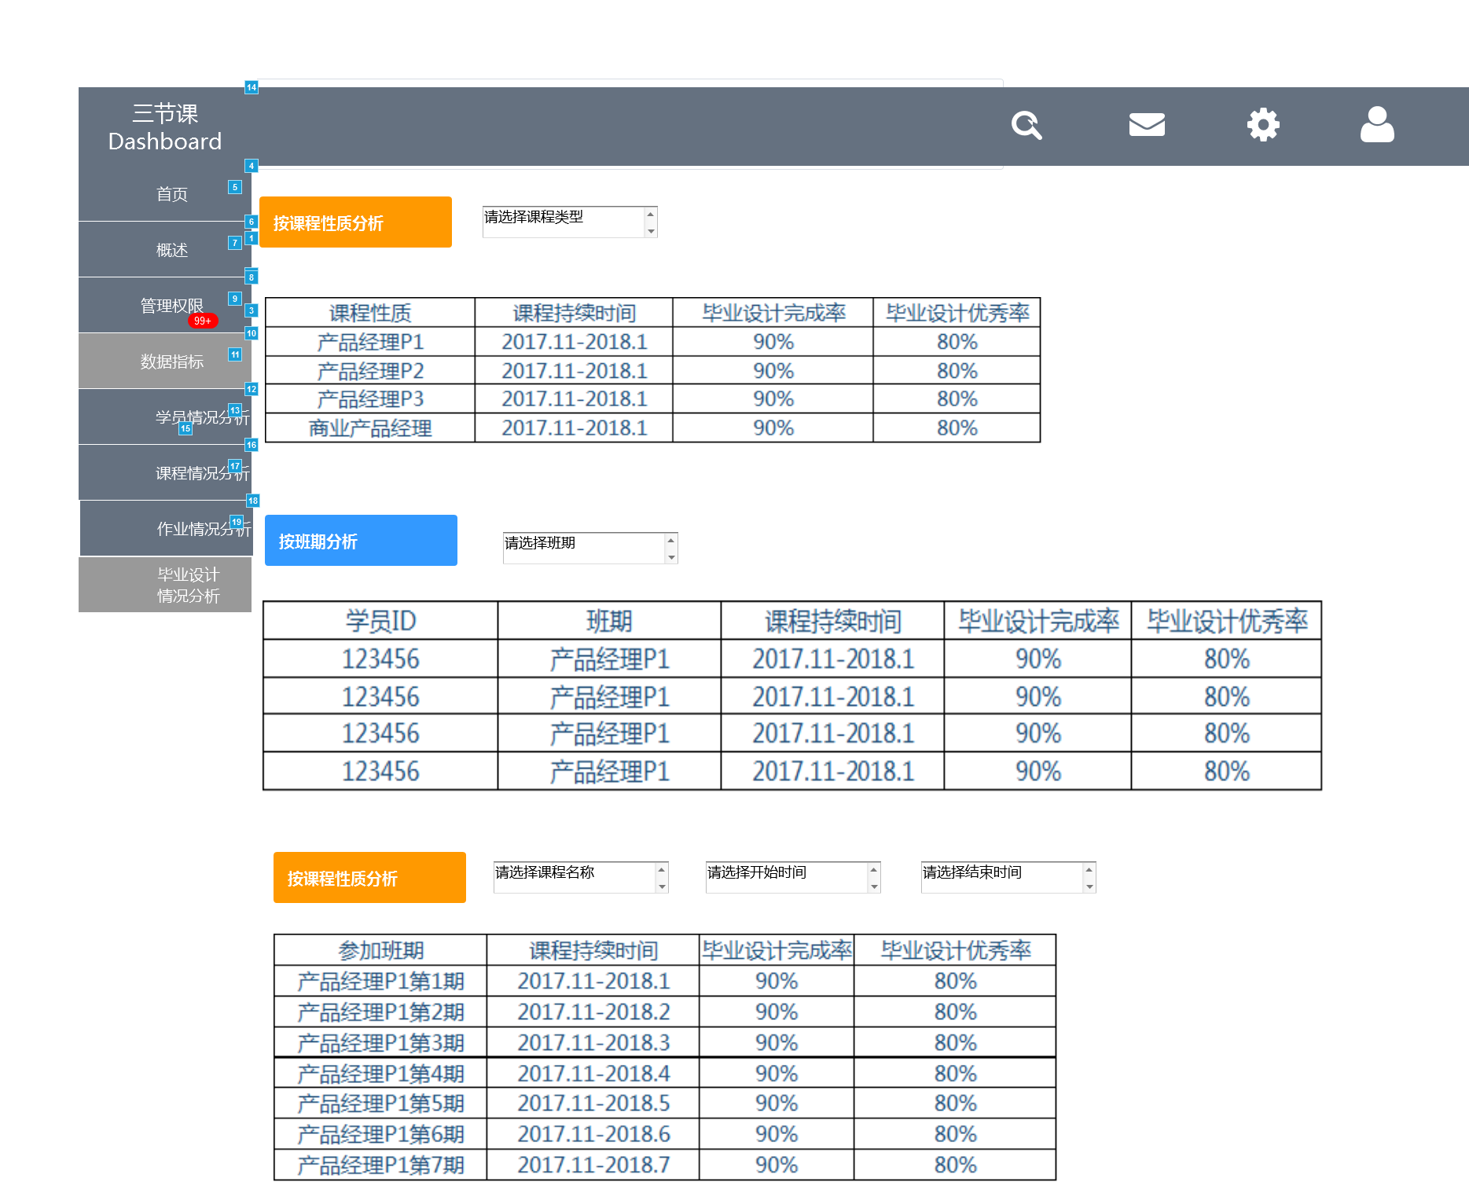The width and height of the screenshot is (1469, 1182).
Task: Click the 三节课 Dashboard logo title
Action: click(x=165, y=127)
